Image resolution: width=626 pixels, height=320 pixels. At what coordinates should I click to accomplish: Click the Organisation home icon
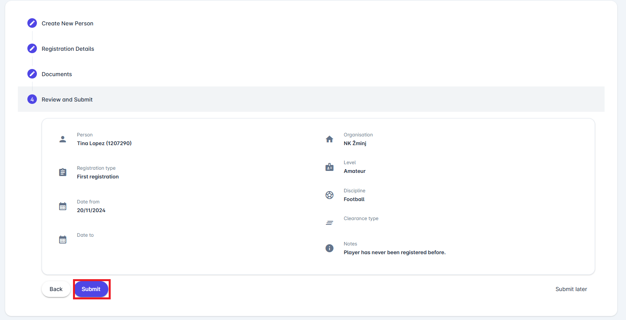point(329,139)
